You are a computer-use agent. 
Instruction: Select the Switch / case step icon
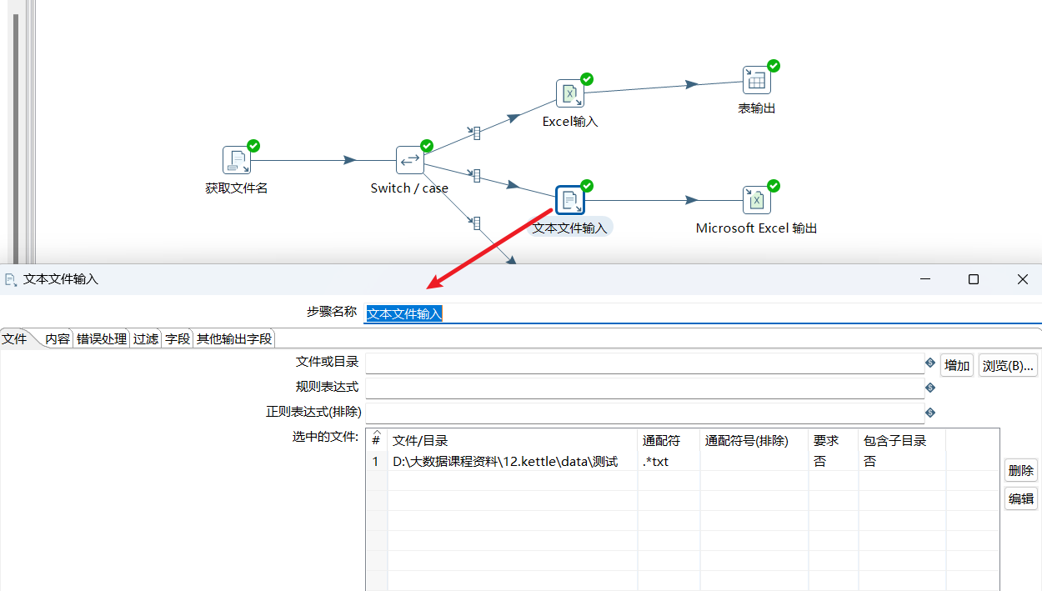click(x=410, y=160)
